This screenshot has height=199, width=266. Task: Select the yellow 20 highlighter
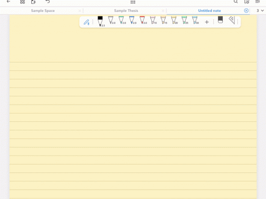tap(174, 20)
